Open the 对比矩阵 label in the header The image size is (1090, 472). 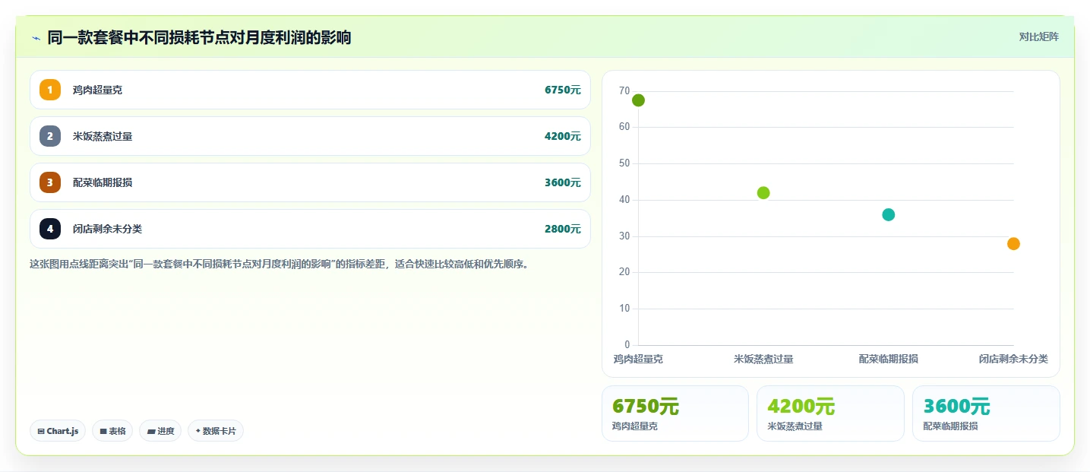1038,36
